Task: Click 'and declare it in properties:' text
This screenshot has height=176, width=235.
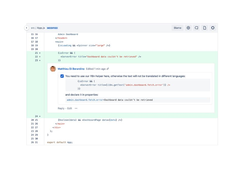Action: (82, 95)
